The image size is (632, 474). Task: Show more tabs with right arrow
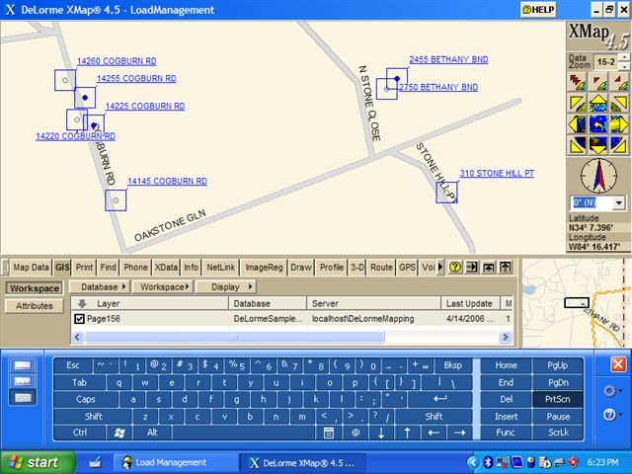click(440, 267)
